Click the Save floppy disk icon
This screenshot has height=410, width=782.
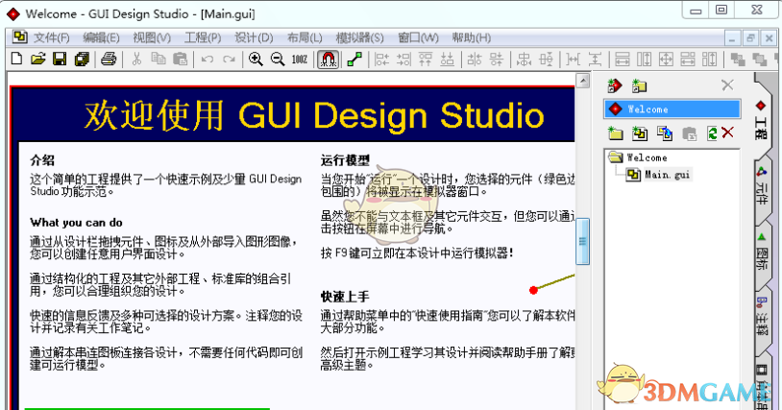coord(60,59)
